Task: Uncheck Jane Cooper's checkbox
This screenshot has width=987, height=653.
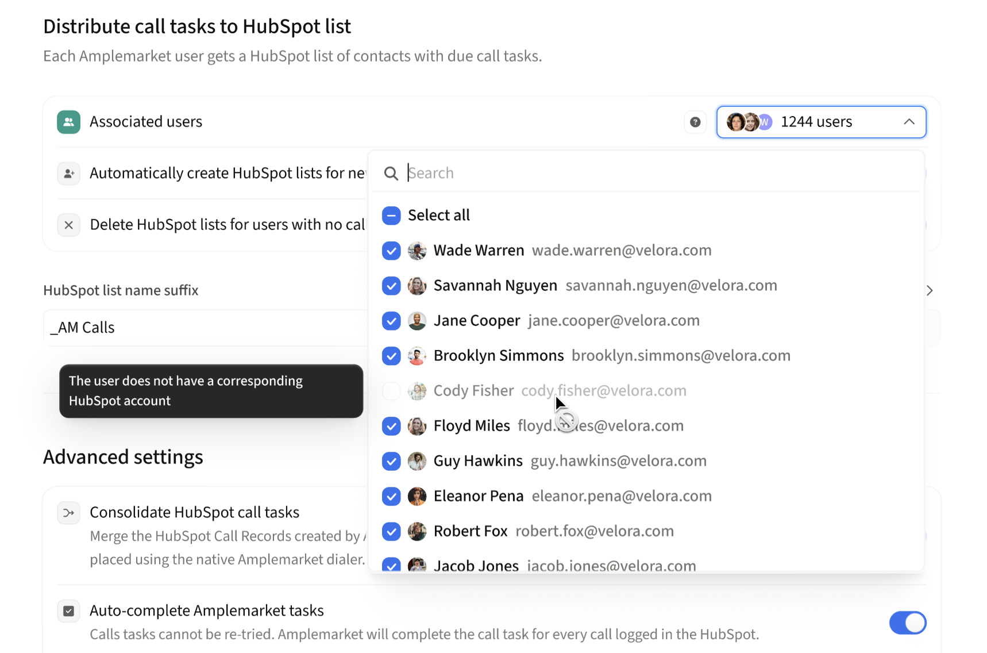Action: [x=391, y=321]
